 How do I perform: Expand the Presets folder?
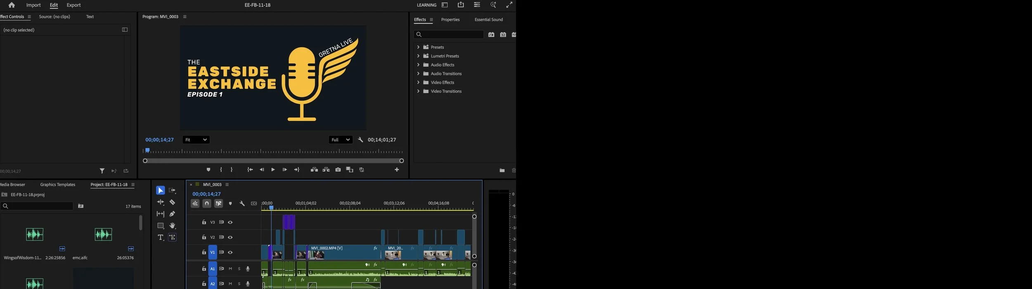[x=418, y=47]
